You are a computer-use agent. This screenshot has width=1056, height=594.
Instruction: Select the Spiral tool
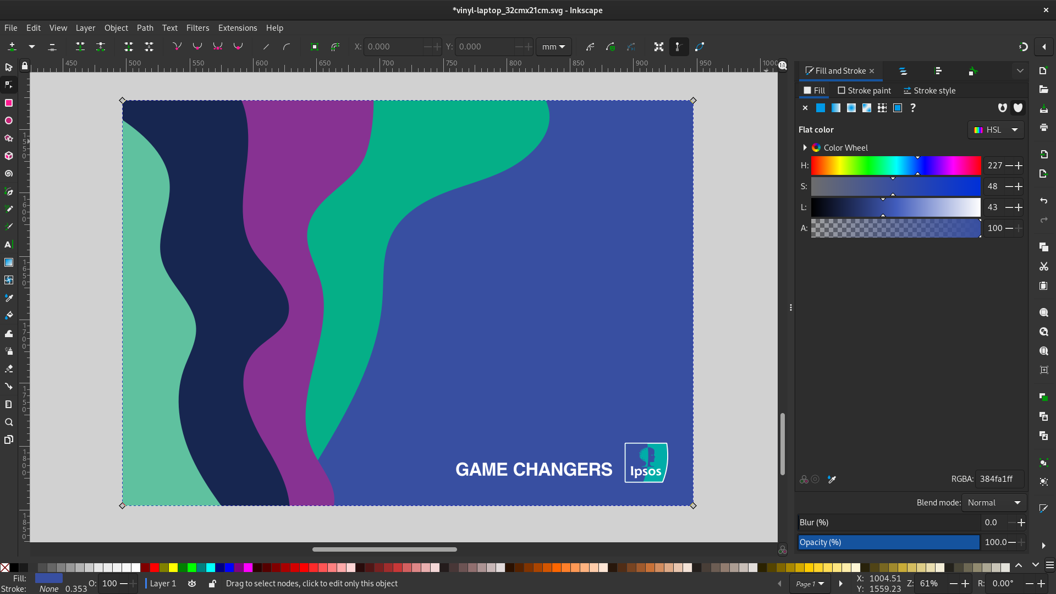[x=9, y=174]
